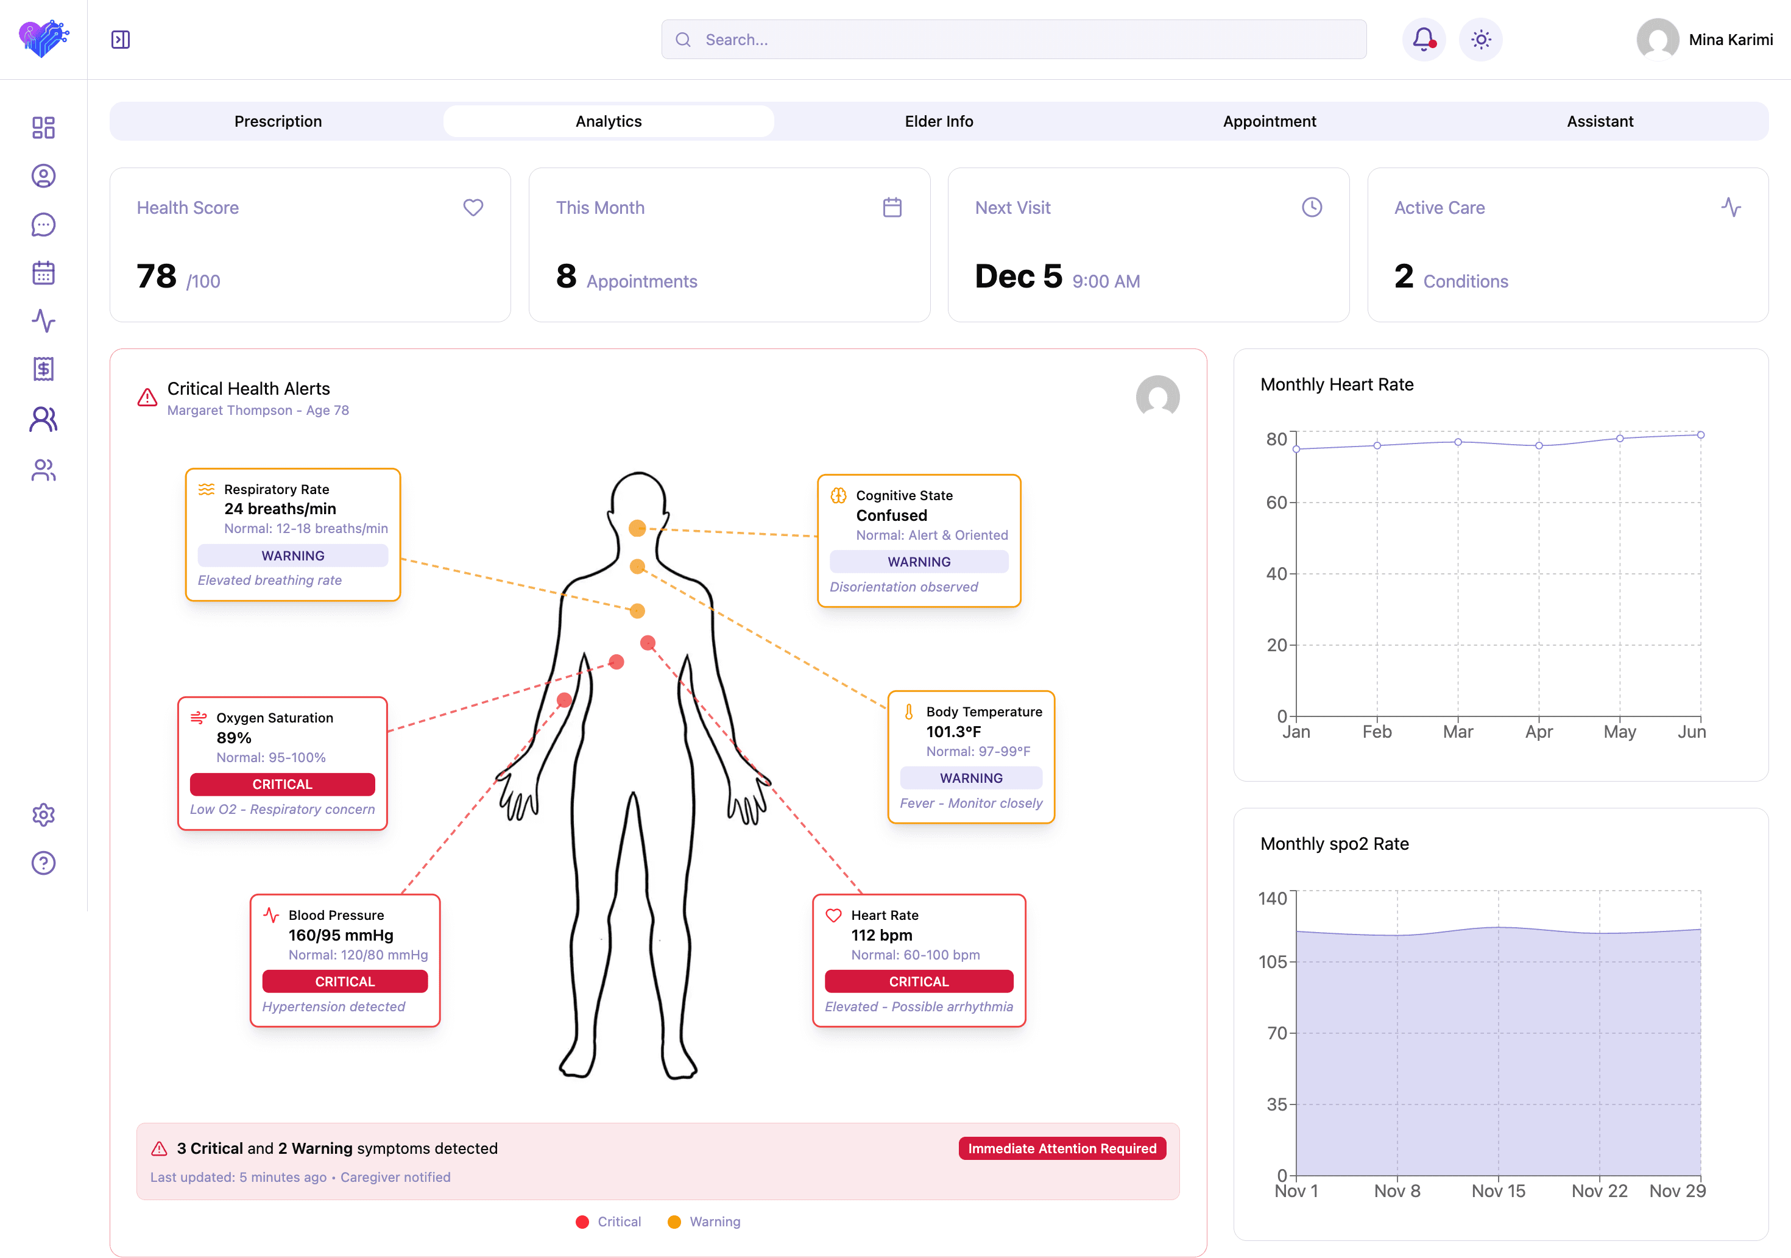This screenshot has height=1258, width=1791.
Task: Click the 2 Conditions value
Action: pos(1452,277)
